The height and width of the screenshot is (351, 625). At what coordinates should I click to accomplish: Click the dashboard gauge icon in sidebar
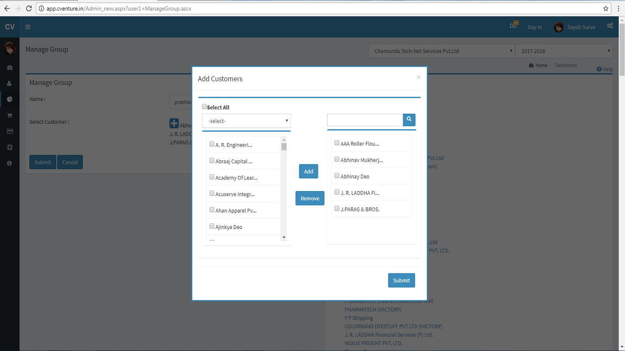click(x=10, y=68)
